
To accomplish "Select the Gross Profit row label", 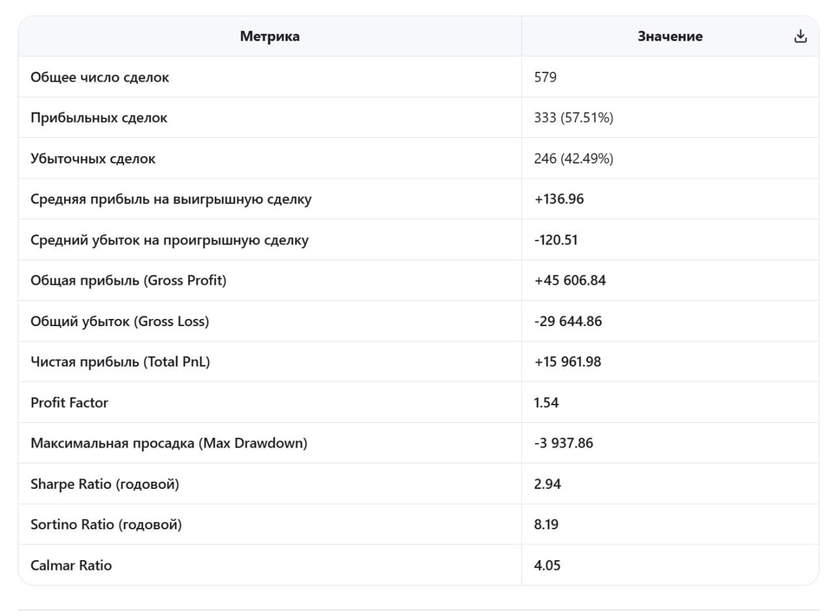I will 128,281.
